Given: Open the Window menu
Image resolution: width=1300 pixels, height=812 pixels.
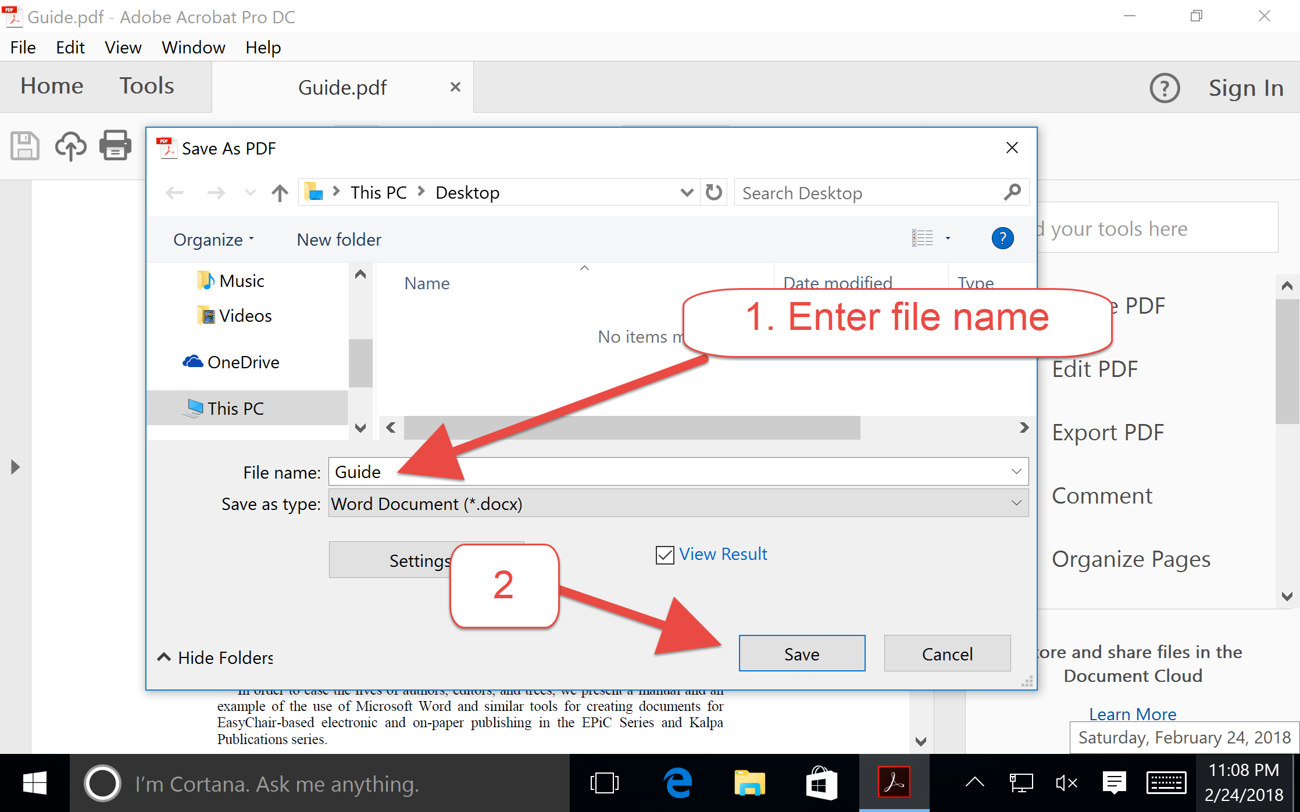Looking at the screenshot, I should pyautogui.click(x=193, y=47).
